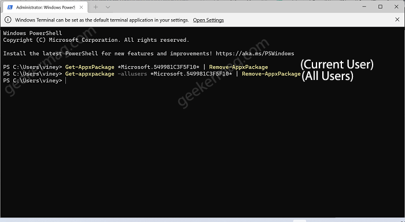Image resolution: width=405 pixels, height=222 pixels.
Task: Click the info icon in the notification bar
Action: pyautogui.click(x=8, y=20)
